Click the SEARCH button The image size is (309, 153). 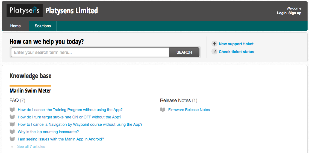(184, 52)
